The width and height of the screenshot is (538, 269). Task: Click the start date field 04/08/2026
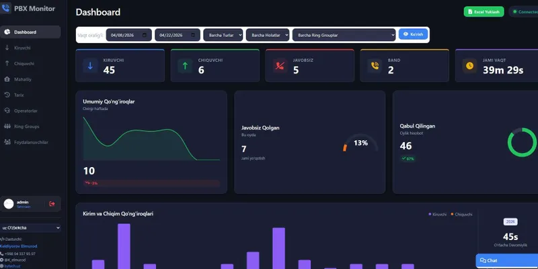click(x=128, y=35)
